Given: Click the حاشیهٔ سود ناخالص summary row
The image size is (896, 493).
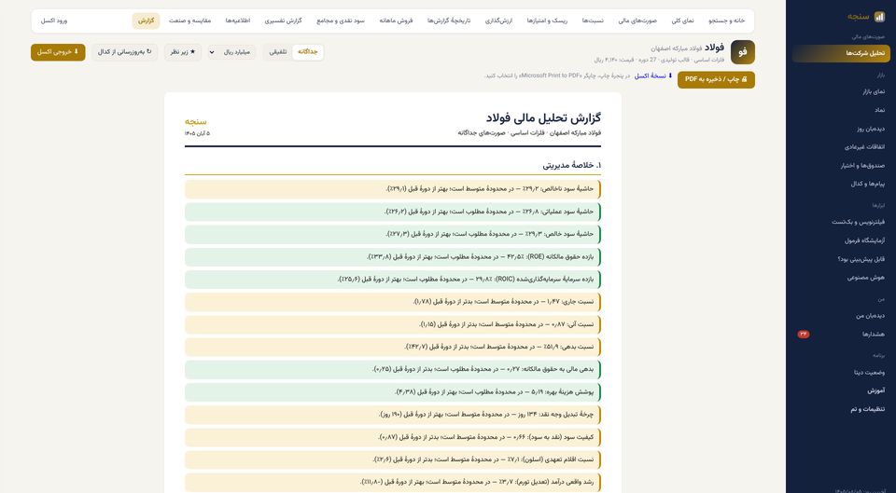Looking at the screenshot, I should [393, 189].
